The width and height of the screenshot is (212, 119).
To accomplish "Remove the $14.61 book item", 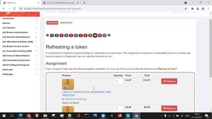I will coord(169,81).
